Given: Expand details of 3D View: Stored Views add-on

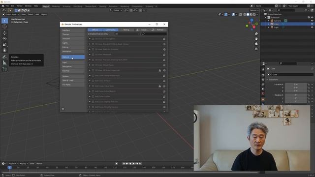Looking at the screenshot, I should click(x=90, y=65).
